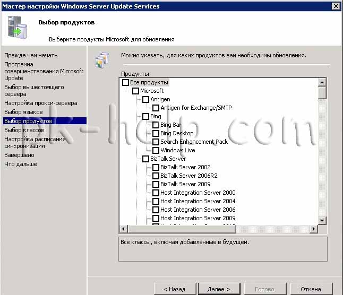Select the "Microsoft" tree label
Viewport: 343px width, 295px height.
click(x=152, y=91)
